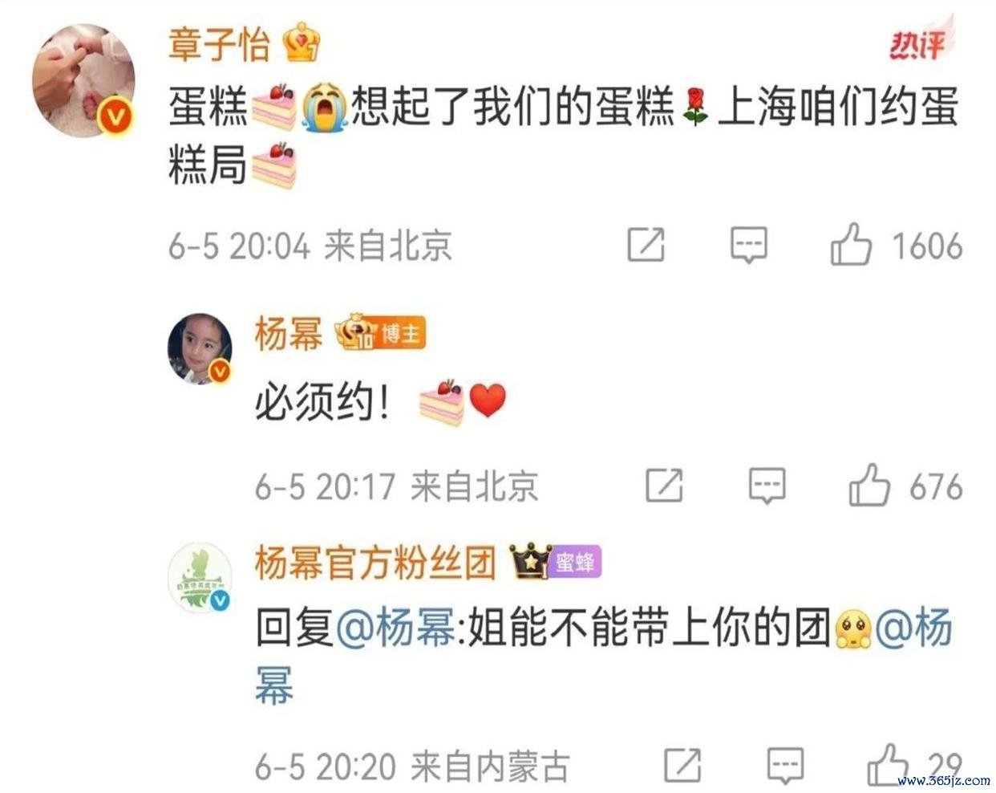The height and width of the screenshot is (793, 996).
Task: Share 章子怡's comment via repost icon
Action: (646, 245)
